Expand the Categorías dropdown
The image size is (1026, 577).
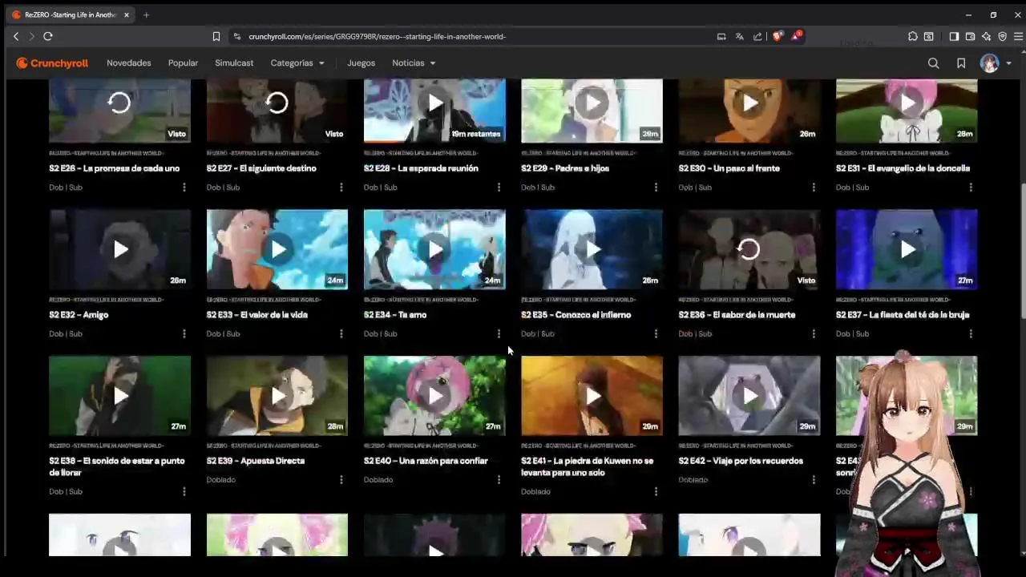[x=297, y=63]
